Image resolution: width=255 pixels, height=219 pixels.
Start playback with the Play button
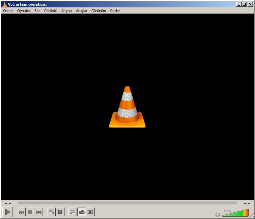click(x=8, y=212)
